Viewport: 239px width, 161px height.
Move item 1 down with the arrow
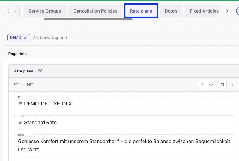click(x=211, y=84)
